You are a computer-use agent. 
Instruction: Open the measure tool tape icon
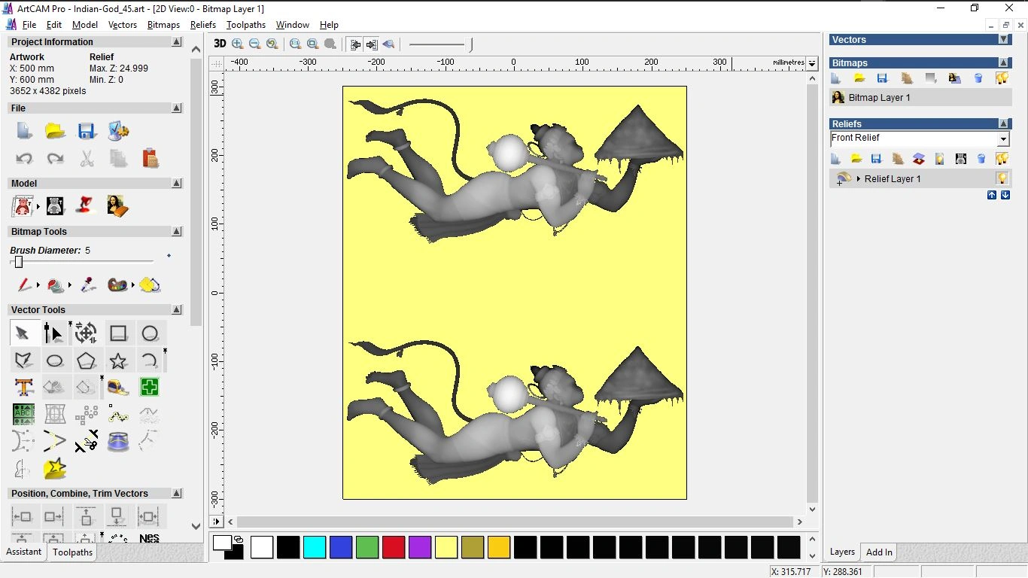click(x=118, y=388)
